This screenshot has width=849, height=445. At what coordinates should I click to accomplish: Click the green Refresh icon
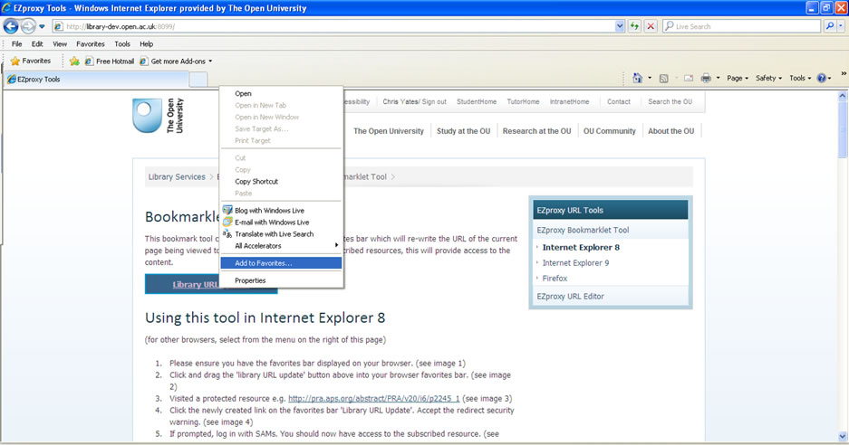[x=634, y=26]
